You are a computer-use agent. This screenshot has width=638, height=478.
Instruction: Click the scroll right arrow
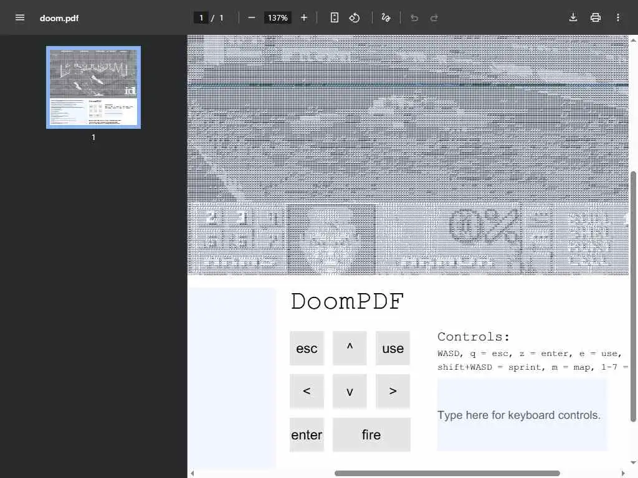point(623,474)
